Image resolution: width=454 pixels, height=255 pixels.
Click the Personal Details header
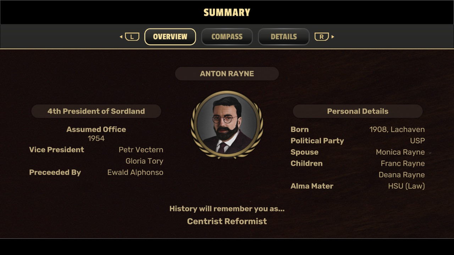click(x=358, y=111)
